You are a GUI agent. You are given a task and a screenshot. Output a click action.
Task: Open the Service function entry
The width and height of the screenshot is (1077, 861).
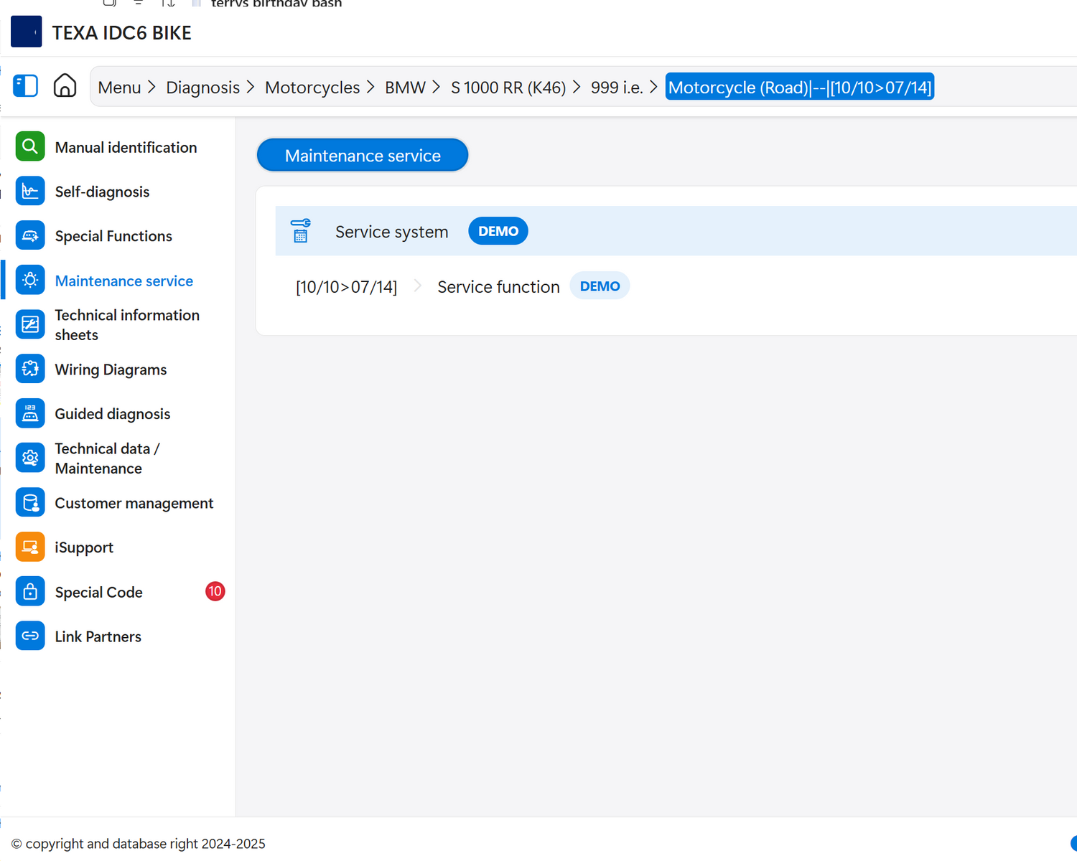498,286
